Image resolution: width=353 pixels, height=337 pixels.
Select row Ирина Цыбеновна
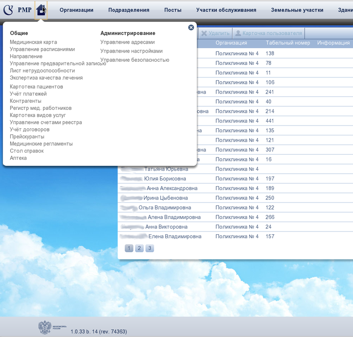pyautogui.click(x=235, y=198)
